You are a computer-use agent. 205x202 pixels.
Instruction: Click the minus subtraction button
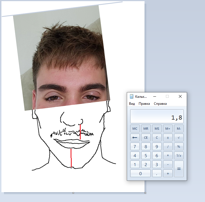(168, 164)
